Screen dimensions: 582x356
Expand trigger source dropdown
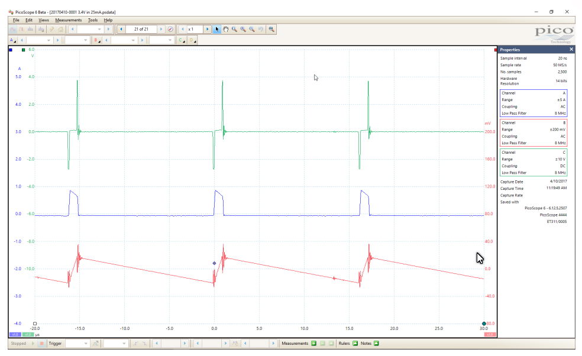click(125, 344)
